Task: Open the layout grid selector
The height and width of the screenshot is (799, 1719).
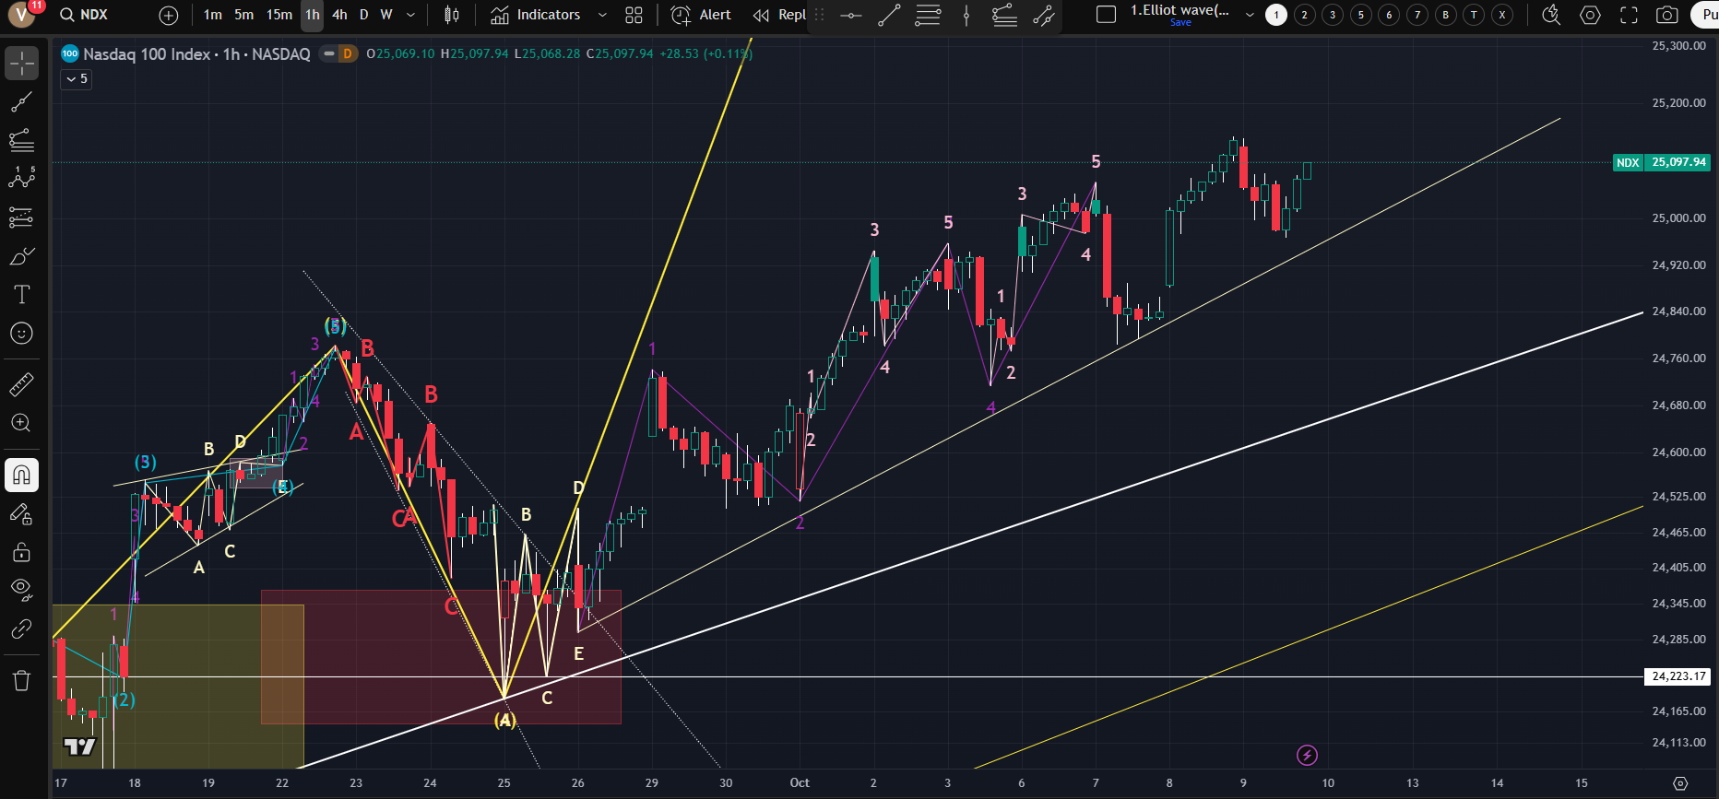Action: 634,15
